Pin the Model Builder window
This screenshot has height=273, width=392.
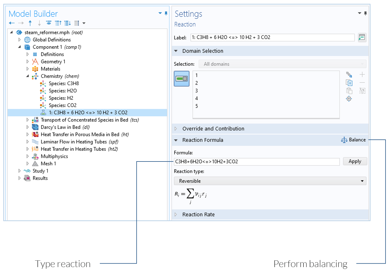point(166,13)
